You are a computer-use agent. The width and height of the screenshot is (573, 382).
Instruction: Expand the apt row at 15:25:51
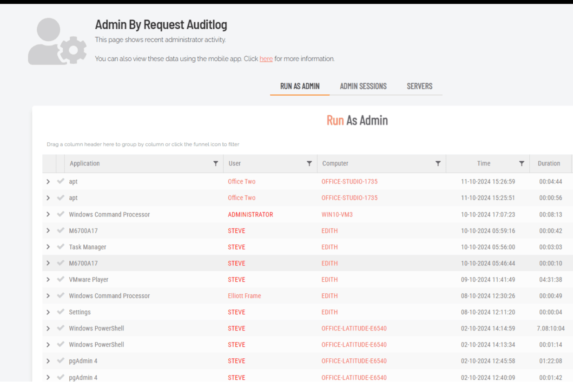click(x=48, y=198)
